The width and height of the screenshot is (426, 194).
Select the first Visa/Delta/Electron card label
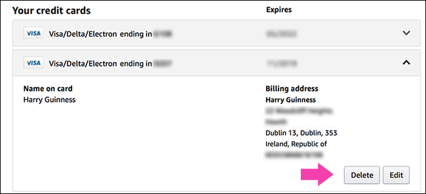pos(100,34)
